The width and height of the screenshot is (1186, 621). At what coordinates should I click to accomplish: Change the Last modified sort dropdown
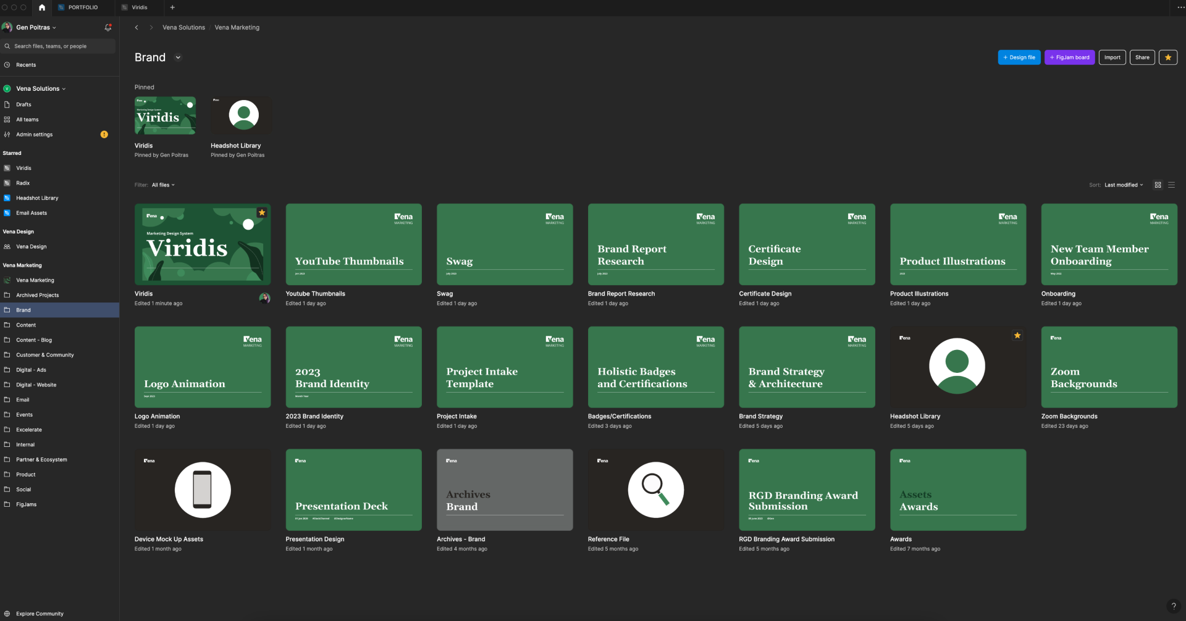point(1124,185)
